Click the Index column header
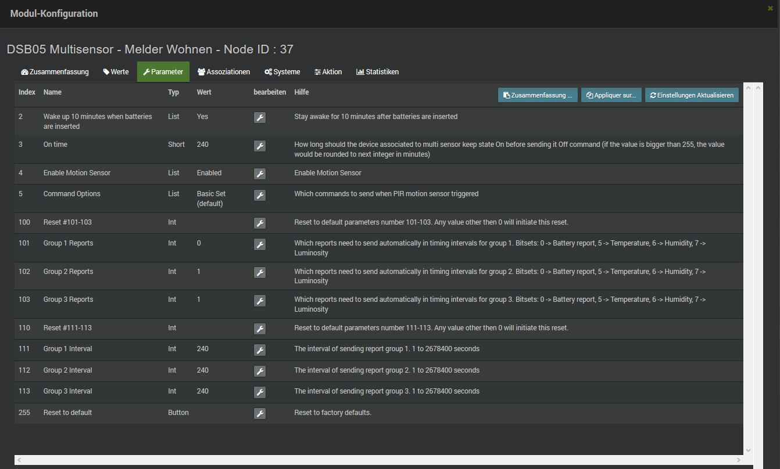 pyautogui.click(x=27, y=92)
